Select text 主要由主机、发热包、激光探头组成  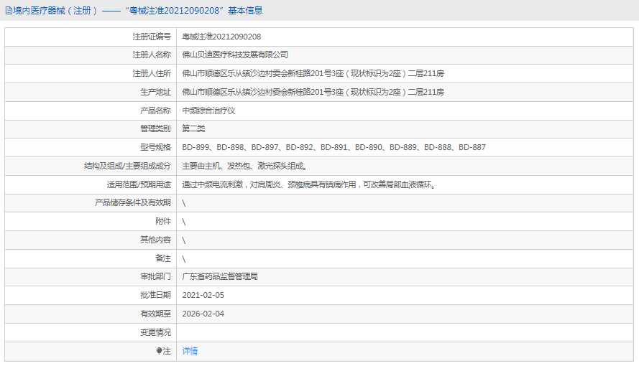coord(244,166)
